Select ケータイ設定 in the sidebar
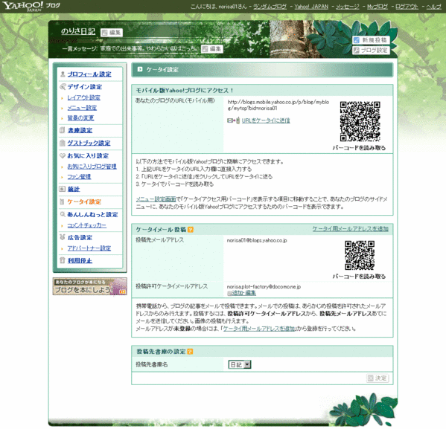446x429 pixels. 84,202
